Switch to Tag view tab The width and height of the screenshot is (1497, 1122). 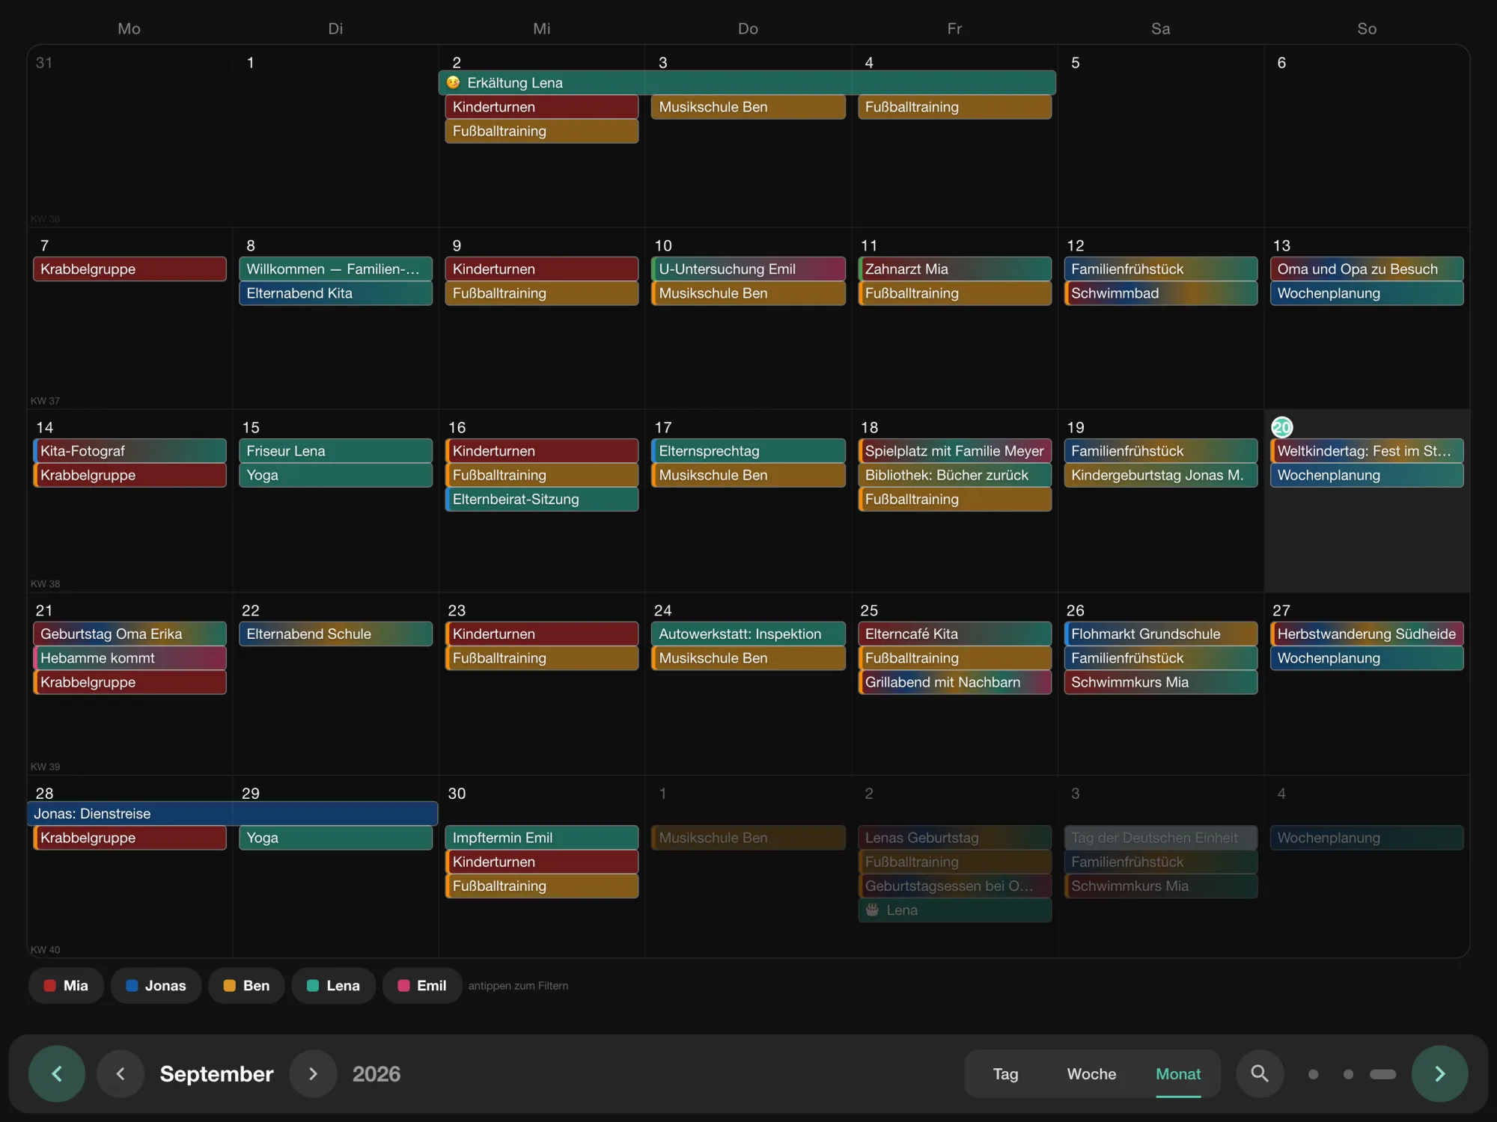(1005, 1073)
